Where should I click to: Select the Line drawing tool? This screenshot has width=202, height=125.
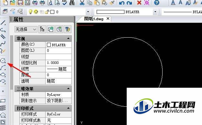point(3,23)
